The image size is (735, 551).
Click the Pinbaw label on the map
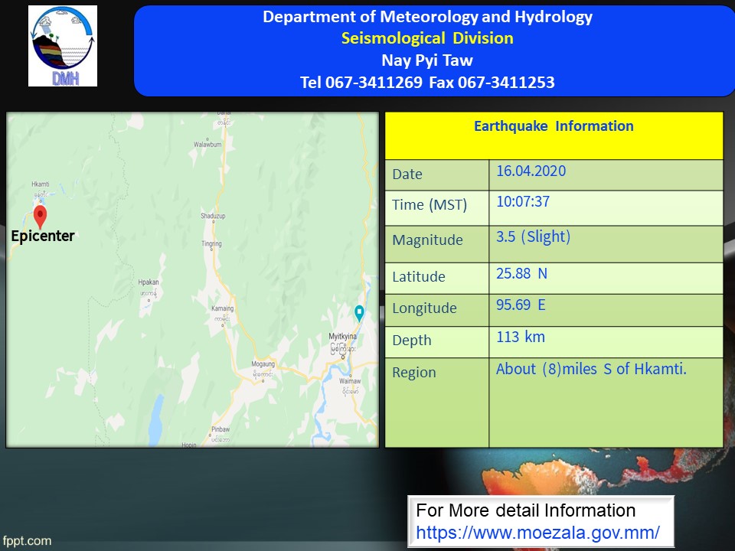pos(220,429)
